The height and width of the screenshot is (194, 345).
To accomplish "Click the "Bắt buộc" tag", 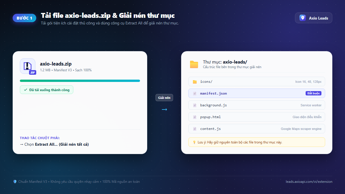I will click(313, 93).
